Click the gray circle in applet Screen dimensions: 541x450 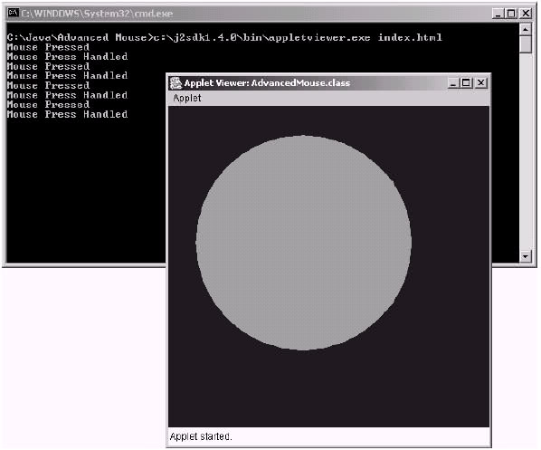(x=304, y=243)
